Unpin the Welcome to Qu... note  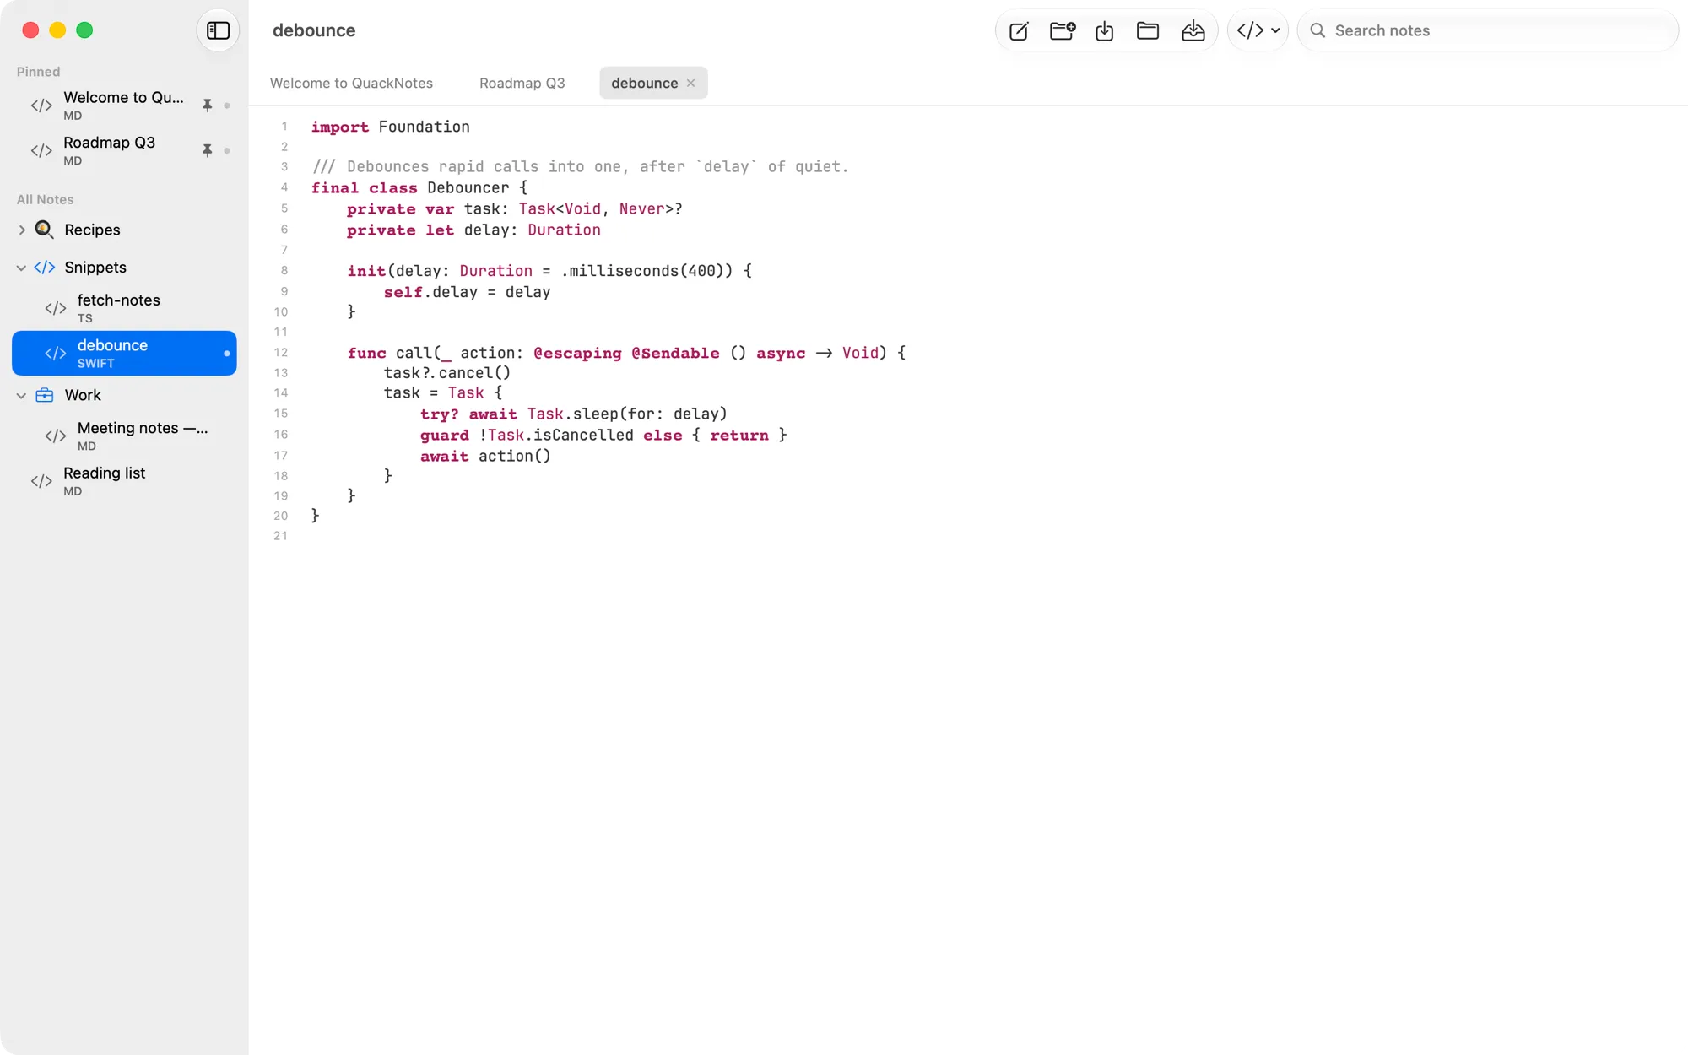pos(207,105)
